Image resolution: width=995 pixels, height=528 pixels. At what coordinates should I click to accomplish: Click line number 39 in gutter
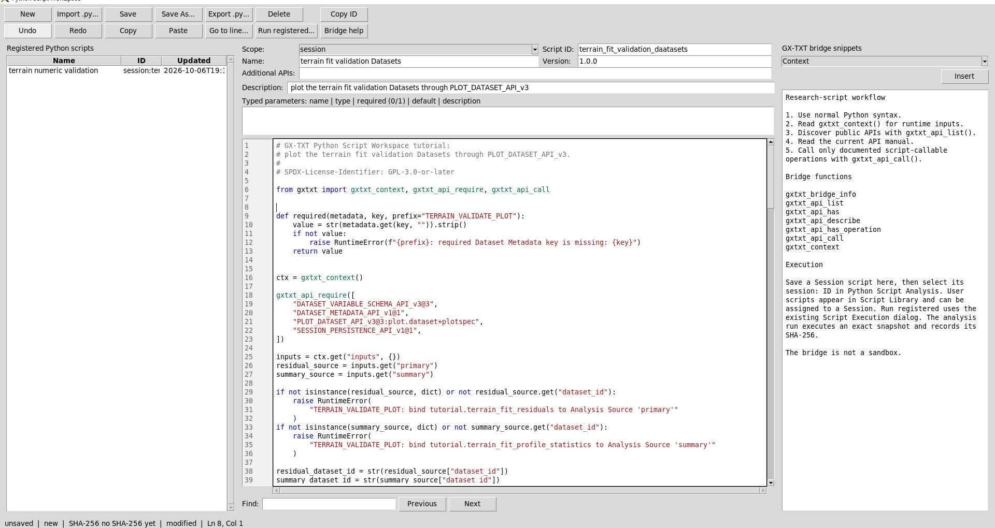[x=249, y=480]
